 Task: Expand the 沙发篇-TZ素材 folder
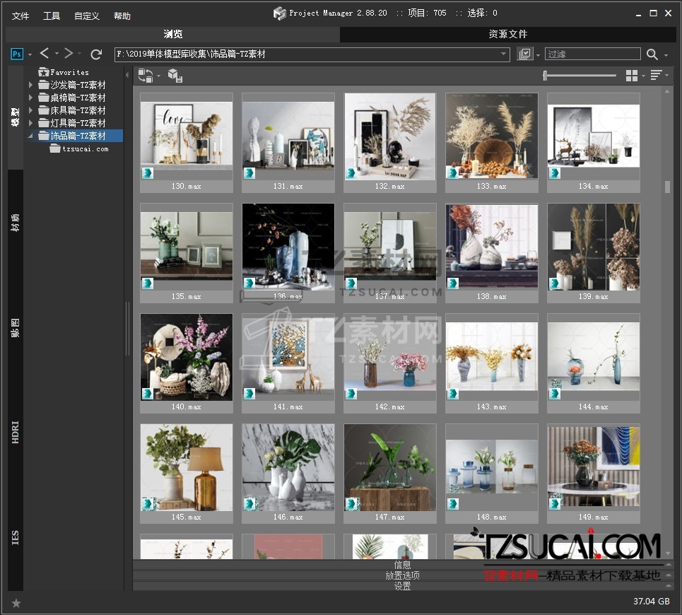pyautogui.click(x=30, y=86)
